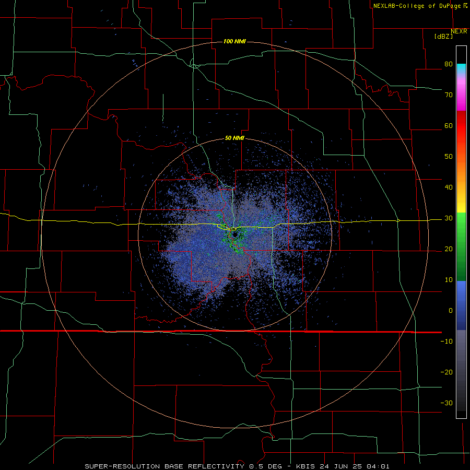Image resolution: width=470 pixels, height=470 pixels.
Task: Click the 10 value on the dBZ scale
Action: (x=449, y=280)
